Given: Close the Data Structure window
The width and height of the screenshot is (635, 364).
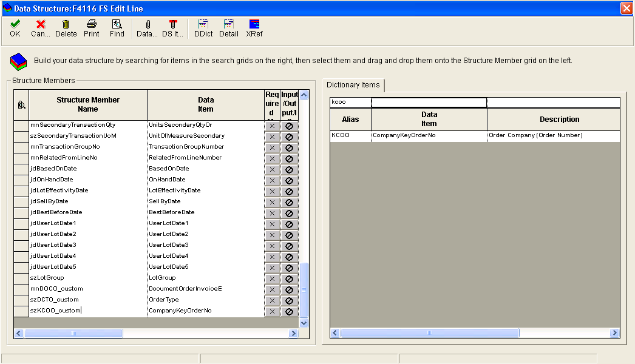Looking at the screenshot, I should [x=627, y=8].
